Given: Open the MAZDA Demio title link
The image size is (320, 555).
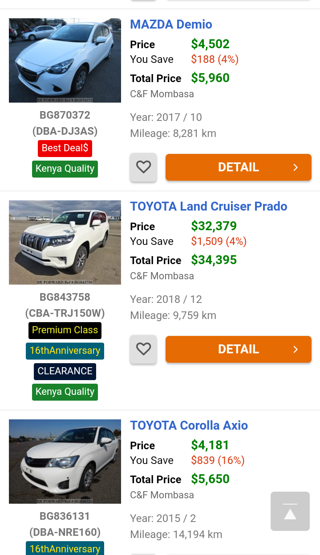Looking at the screenshot, I should (171, 25).
